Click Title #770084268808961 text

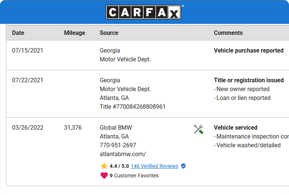coord(133,107)
